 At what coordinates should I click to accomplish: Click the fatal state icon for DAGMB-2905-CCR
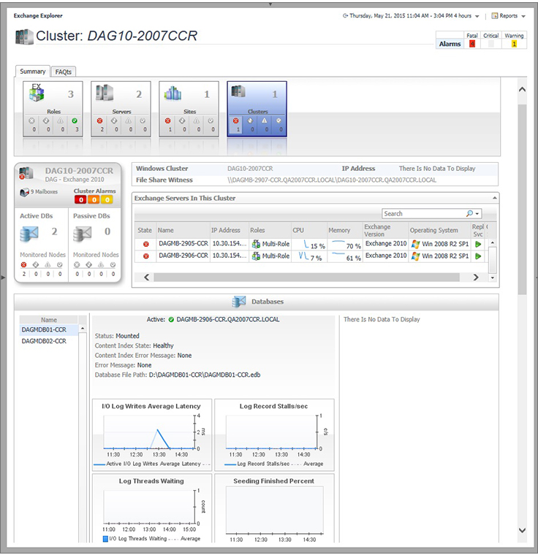pos(145,244)
